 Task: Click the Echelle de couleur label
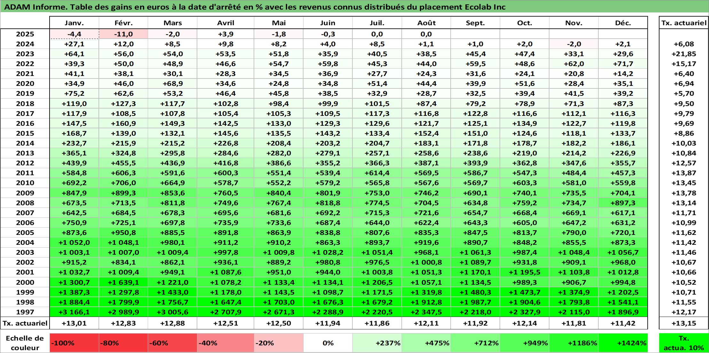tap(25, 343)
